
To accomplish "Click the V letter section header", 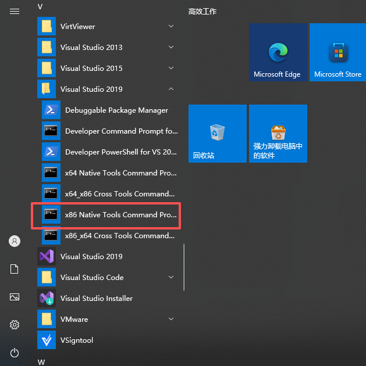I will click(40, 7).
